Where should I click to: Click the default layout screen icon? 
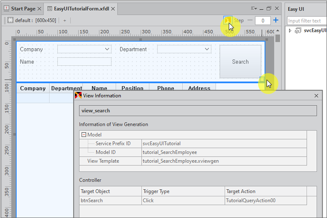10,20
